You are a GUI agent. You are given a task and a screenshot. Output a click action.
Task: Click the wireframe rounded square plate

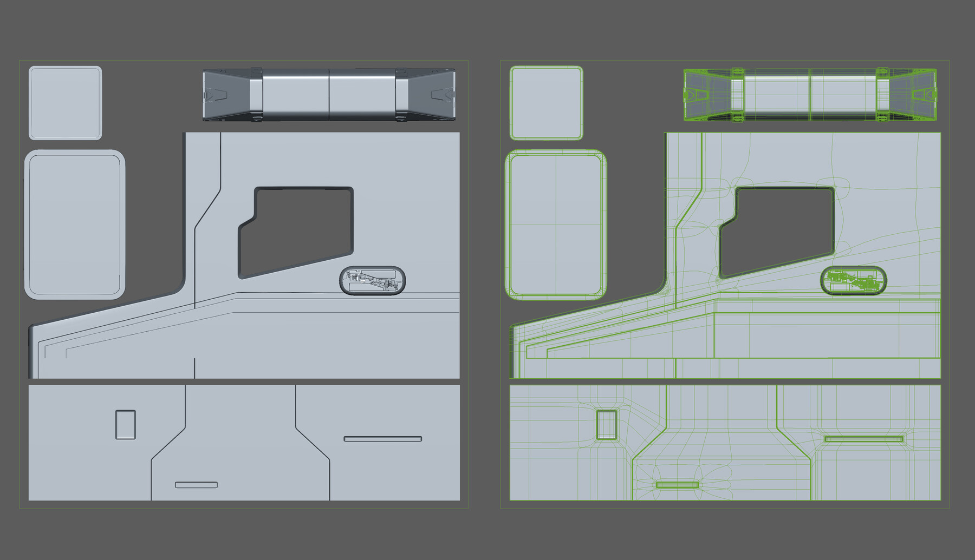[547, 102]
